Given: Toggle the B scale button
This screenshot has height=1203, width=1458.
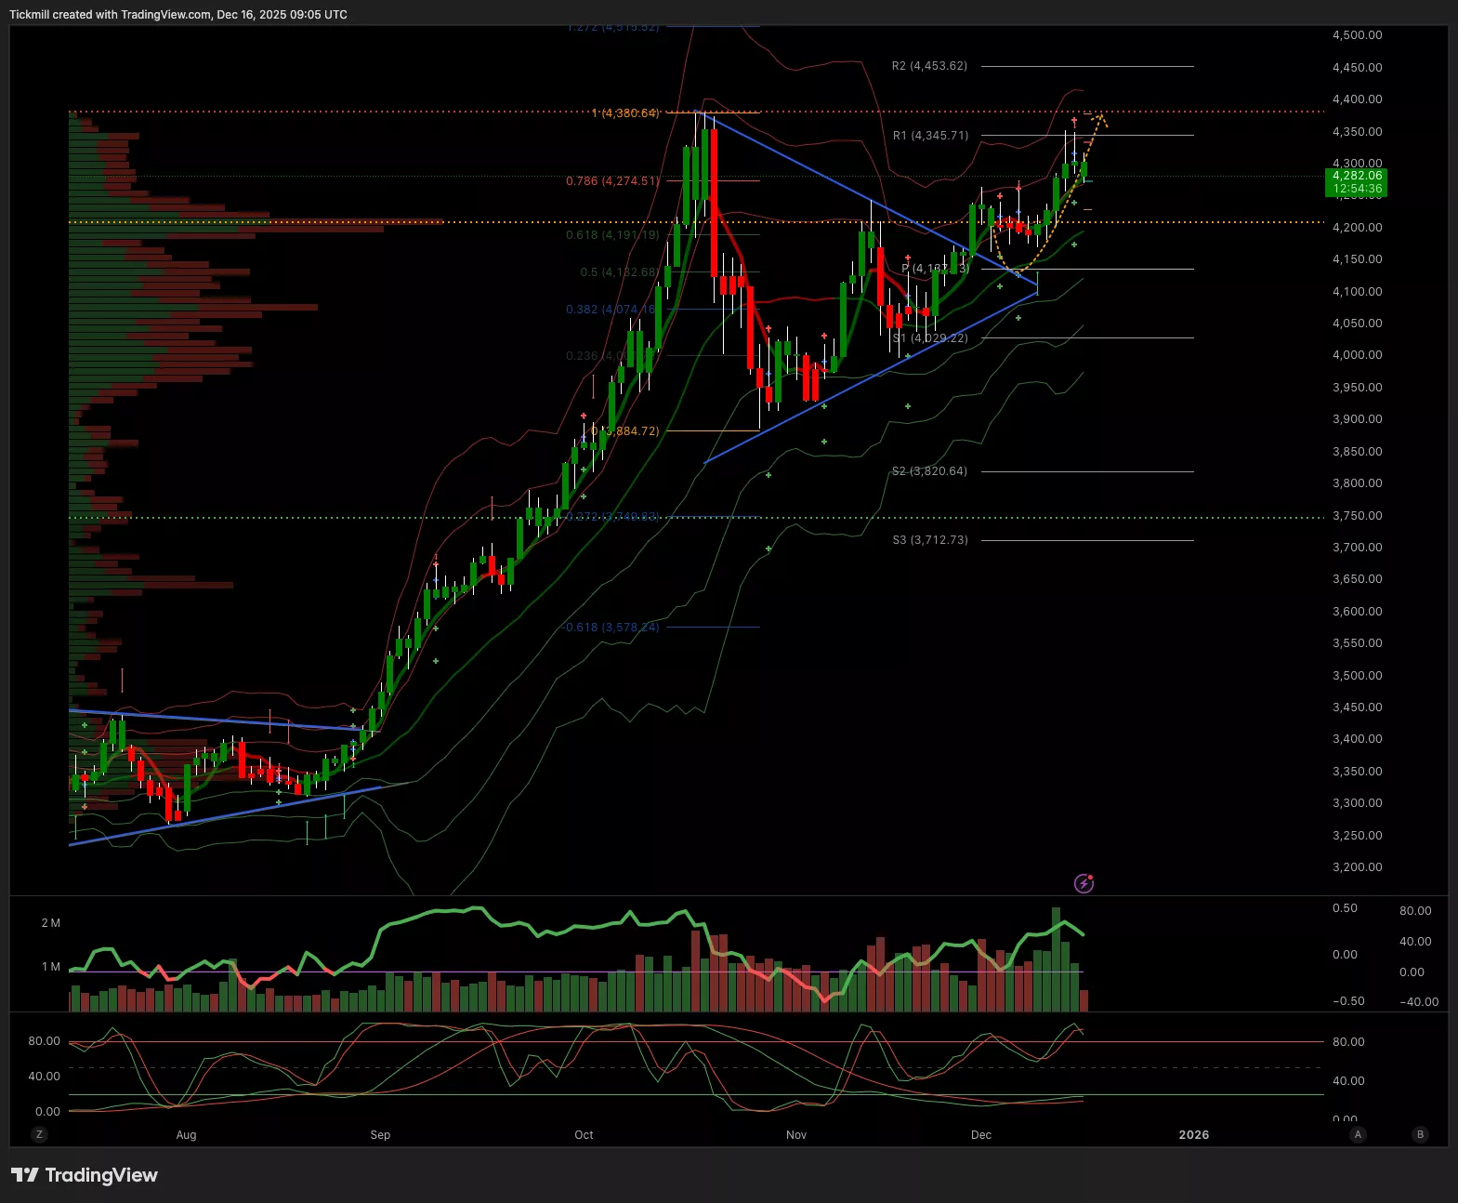Looking at the screenshot, I should (x=1419, y=1134).
